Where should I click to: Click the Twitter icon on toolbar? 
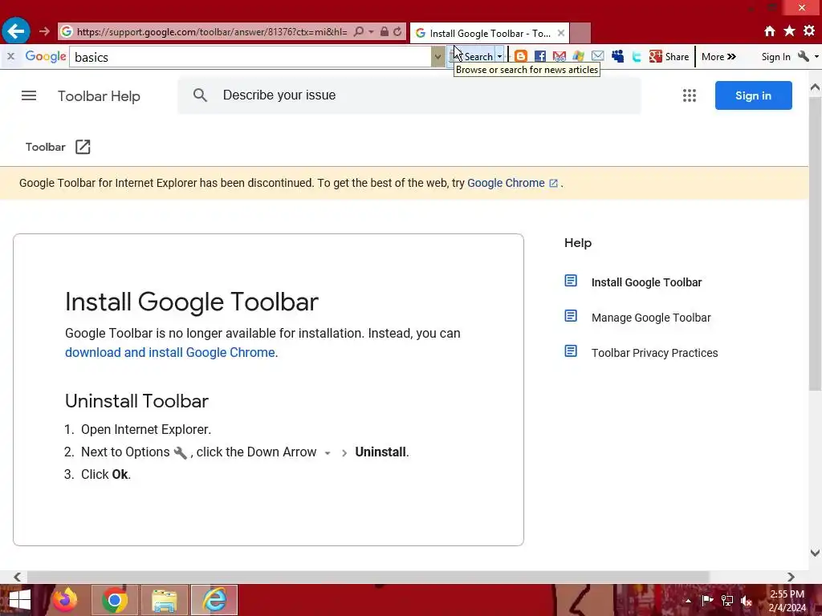pyautogui.click(x=637, y=57)
